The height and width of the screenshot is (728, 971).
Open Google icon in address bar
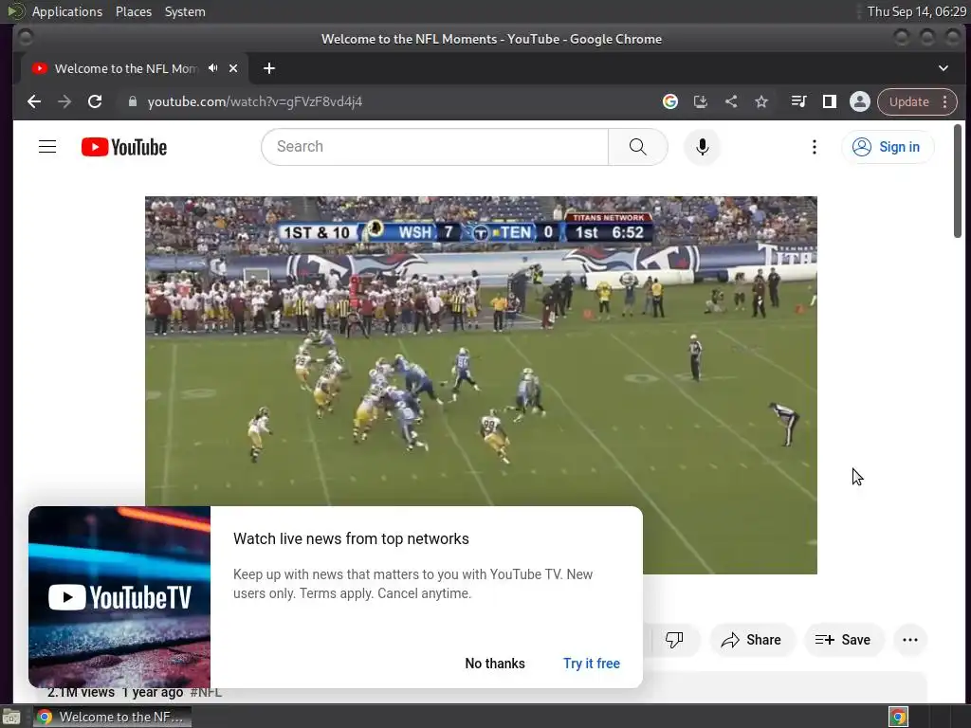670,101
